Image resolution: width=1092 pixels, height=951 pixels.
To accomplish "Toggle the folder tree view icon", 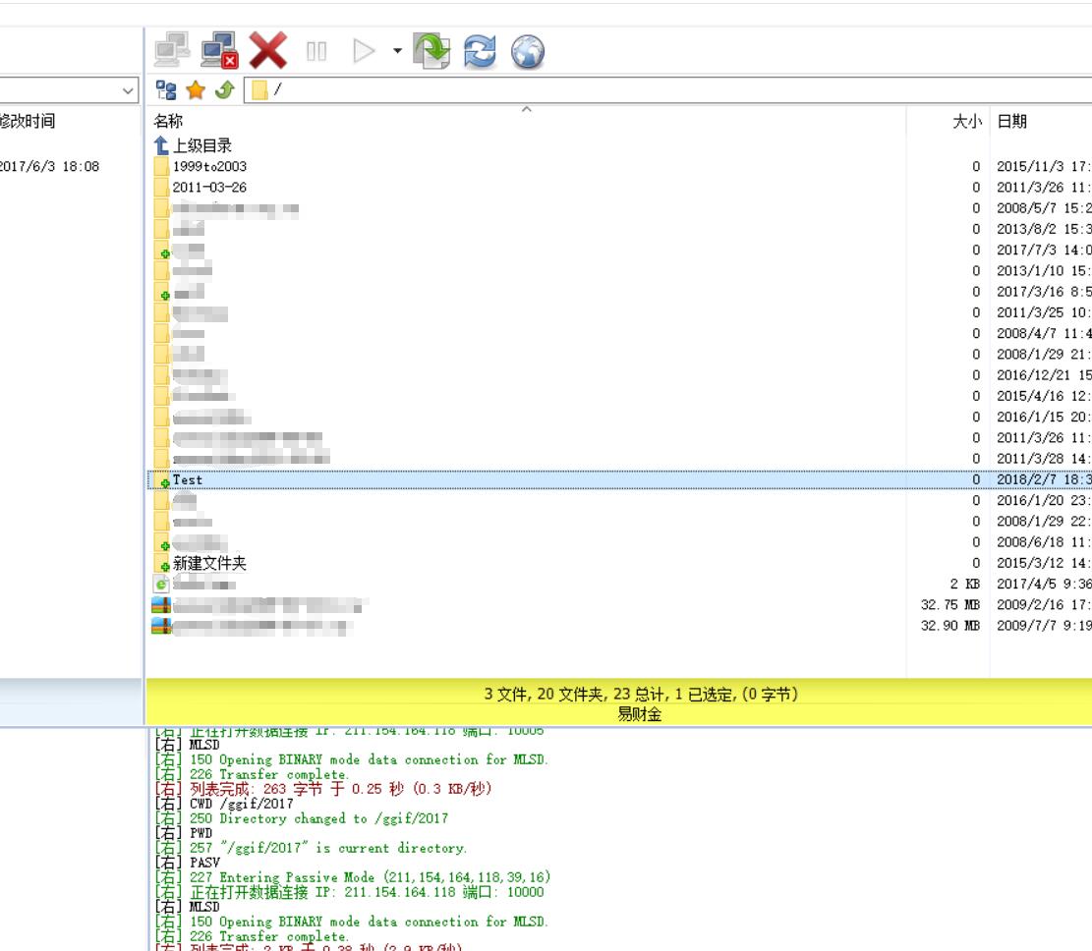I will point(167,90).
